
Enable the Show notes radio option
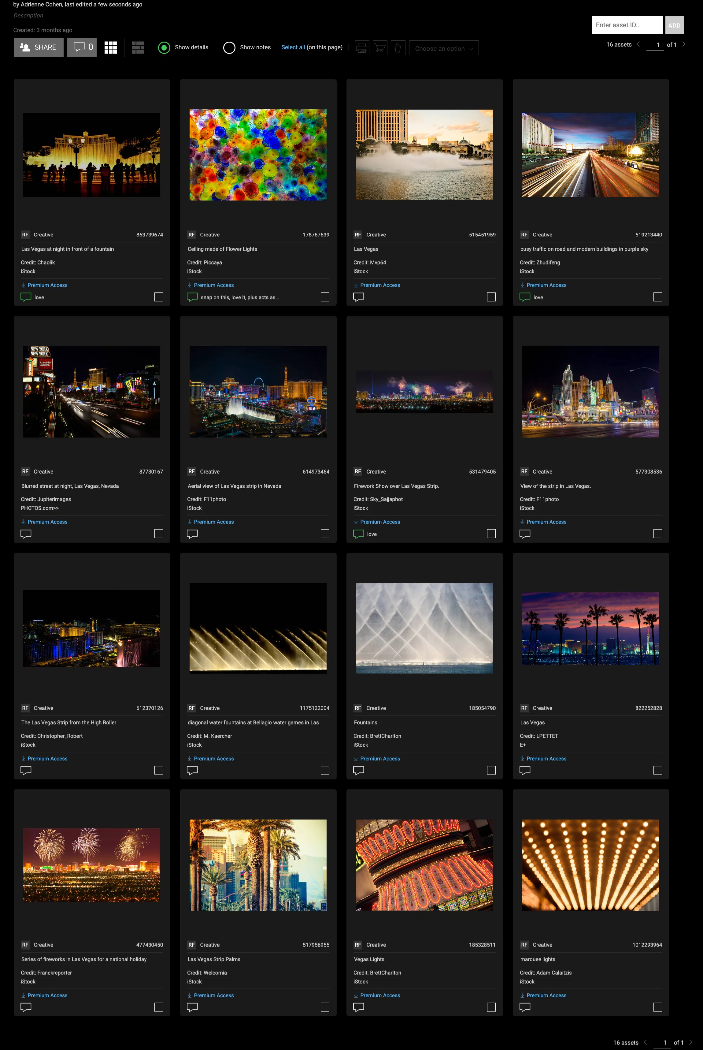point(229,47)
